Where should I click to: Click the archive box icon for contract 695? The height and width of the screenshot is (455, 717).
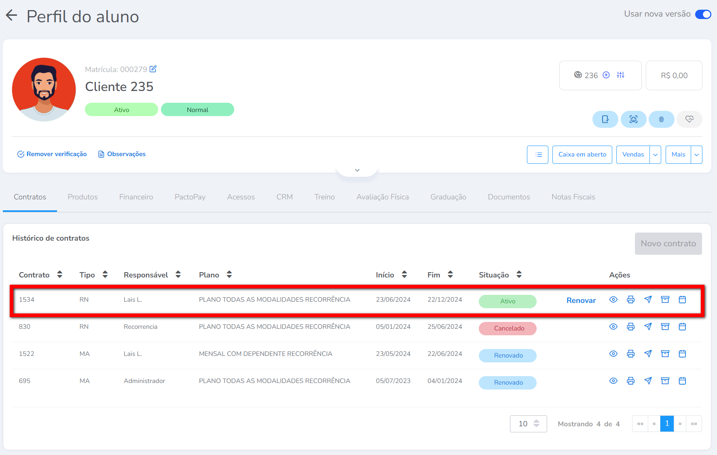[x=665, y=381]
